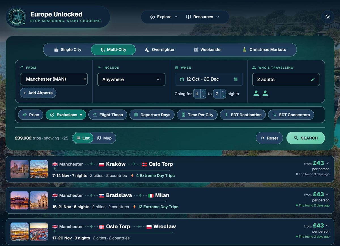Screen dimensions: 340x246
Task: Click the compass icon beside Explore
Action: click(152, 17)
